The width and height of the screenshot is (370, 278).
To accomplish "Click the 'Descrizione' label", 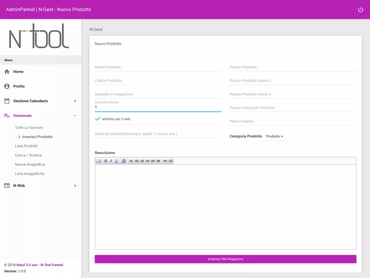I will click(x=105, y=153).
